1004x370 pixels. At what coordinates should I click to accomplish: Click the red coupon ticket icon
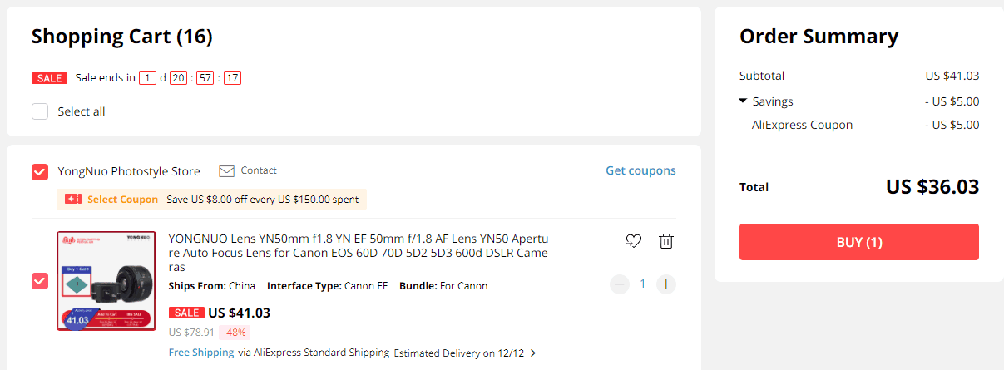[x=73, y=200]
